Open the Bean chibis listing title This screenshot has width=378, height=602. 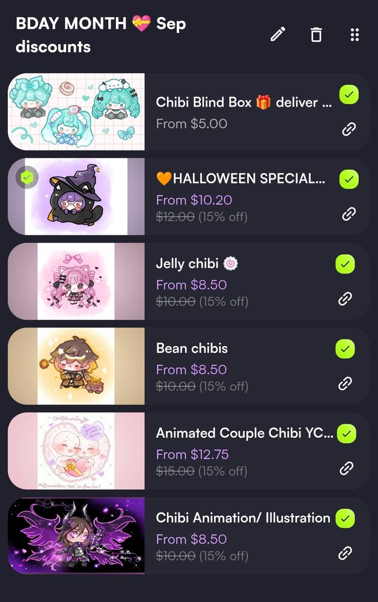pos(192,348)
